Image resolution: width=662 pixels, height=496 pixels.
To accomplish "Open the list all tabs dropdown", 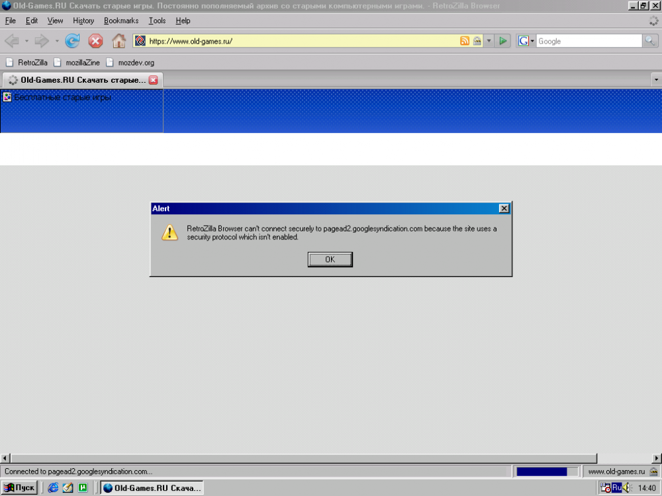I will 656,79.
